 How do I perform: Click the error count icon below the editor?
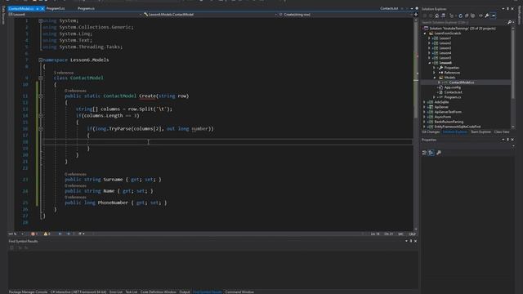click(34, 234)
